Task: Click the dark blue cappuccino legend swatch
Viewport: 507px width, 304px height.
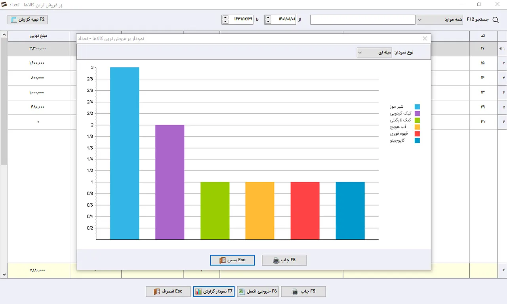Action: pyautogui.click(x=417, y=141)
